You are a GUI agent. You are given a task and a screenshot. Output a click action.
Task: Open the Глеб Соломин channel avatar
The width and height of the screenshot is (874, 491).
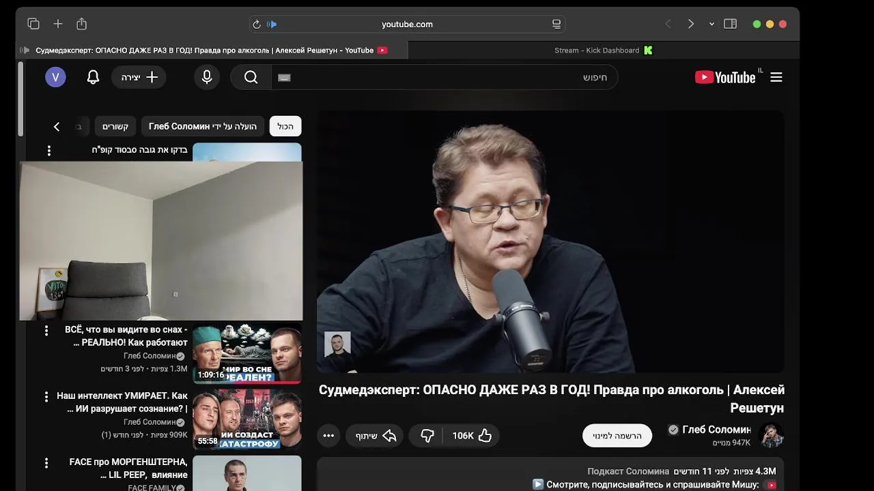(772, 435)
